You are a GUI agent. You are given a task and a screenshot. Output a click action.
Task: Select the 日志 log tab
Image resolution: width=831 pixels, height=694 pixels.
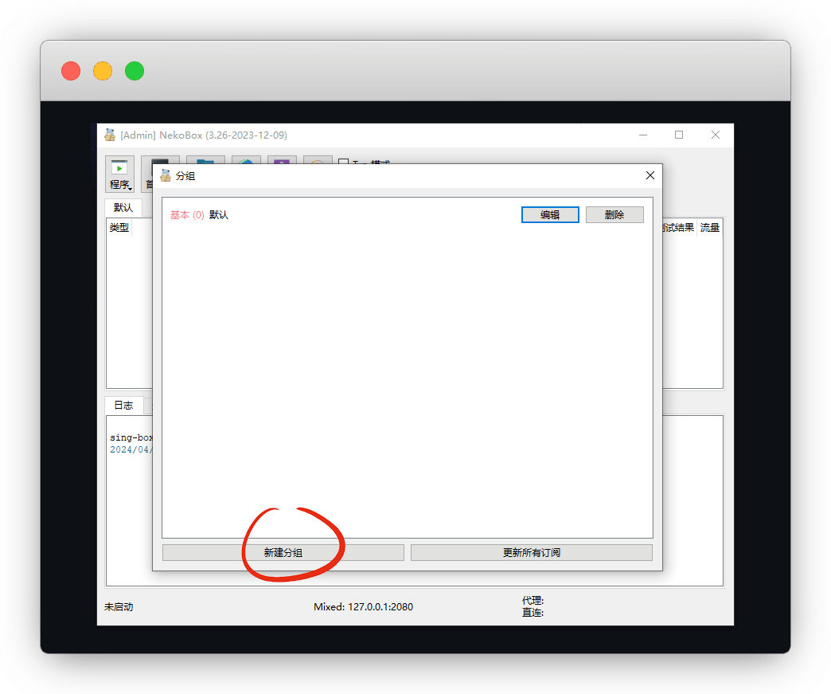coord(123,405)
